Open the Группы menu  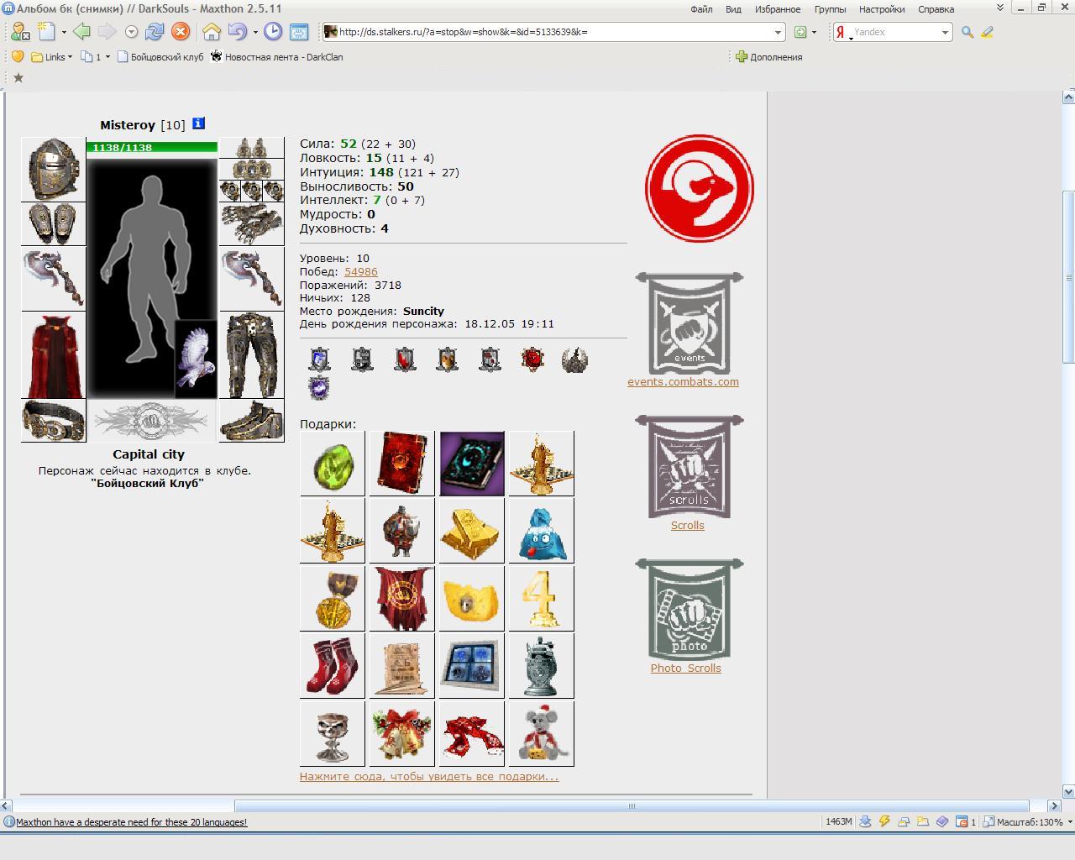pyautogui.click(x=830, y=9)
